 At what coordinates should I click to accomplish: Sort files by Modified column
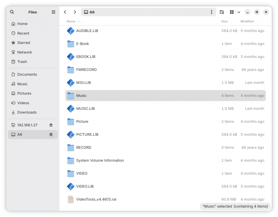click(x=247, y=21)
